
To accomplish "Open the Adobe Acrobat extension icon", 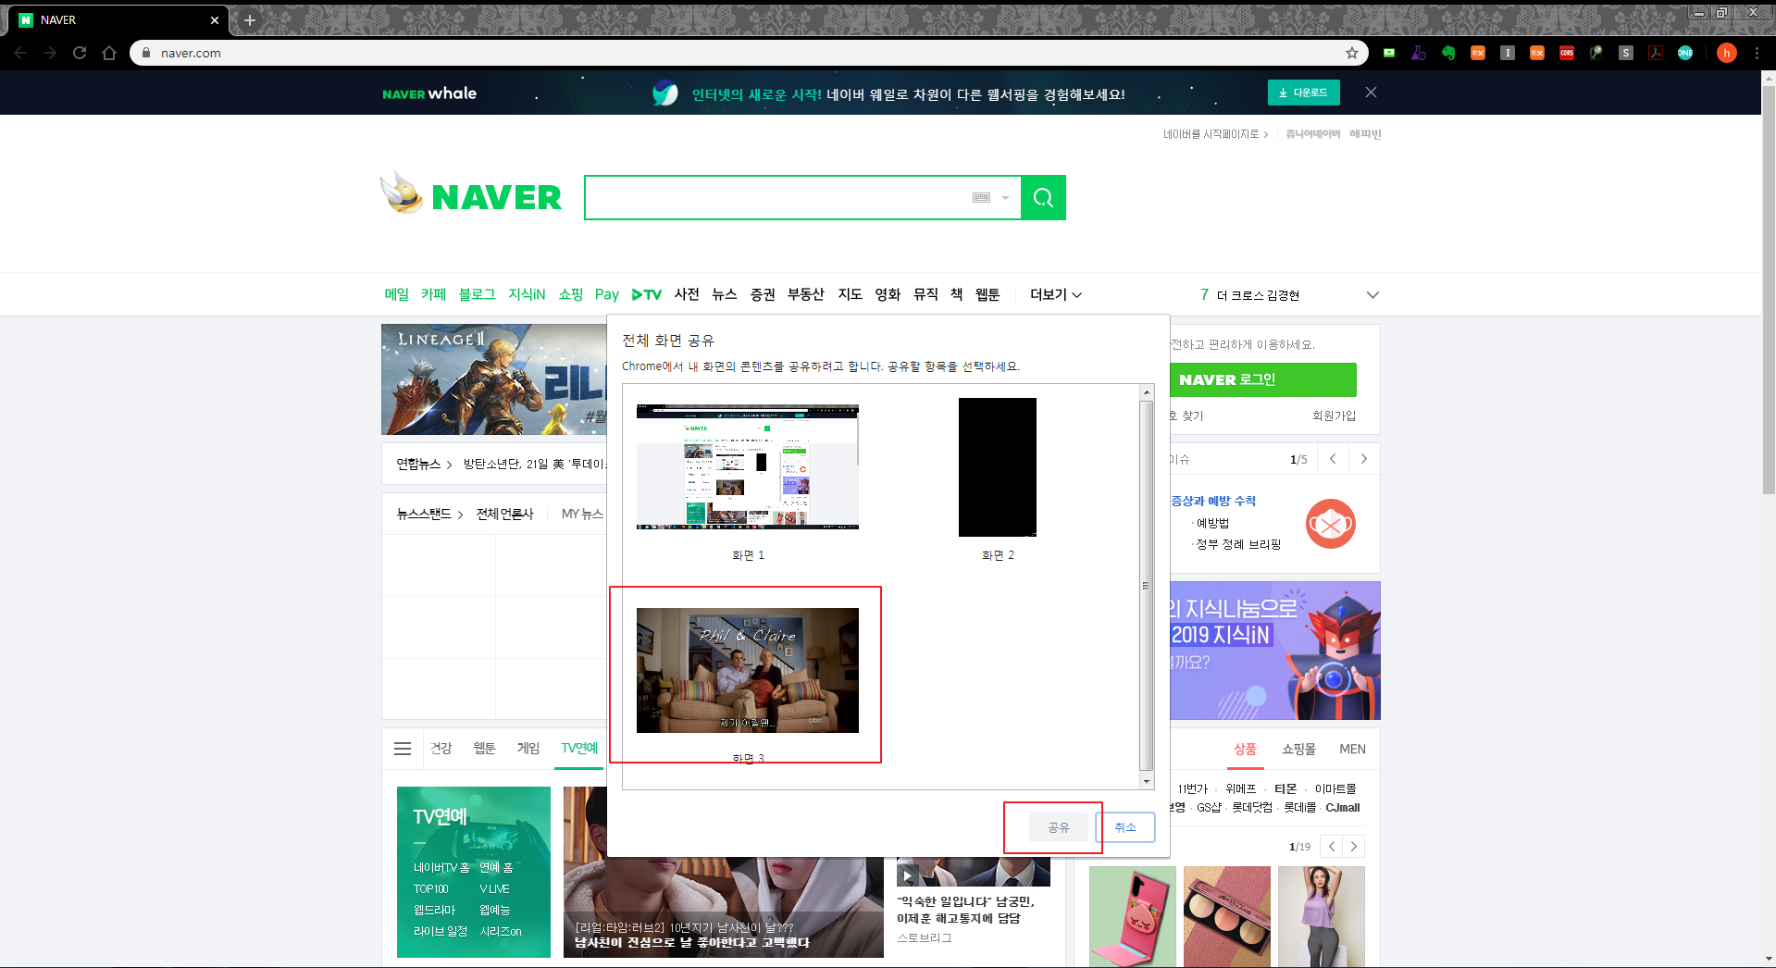I will [1656, 53].
